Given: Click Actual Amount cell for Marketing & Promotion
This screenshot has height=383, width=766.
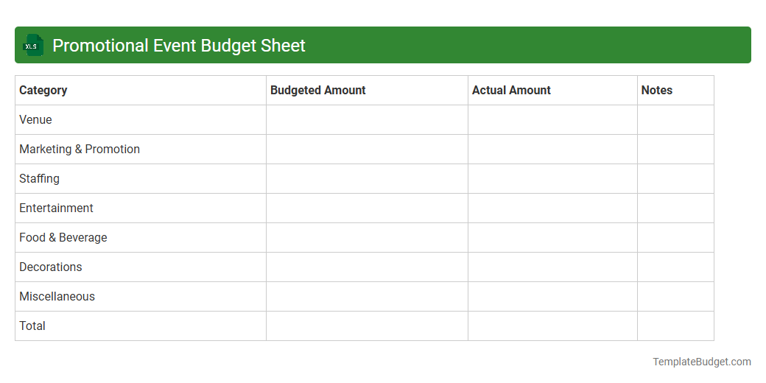Looking at the screenshot, I should pos(552,149).
